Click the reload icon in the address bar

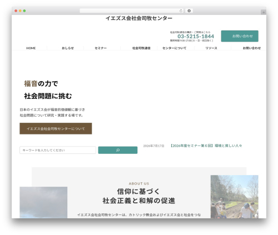tap(181, 11)
